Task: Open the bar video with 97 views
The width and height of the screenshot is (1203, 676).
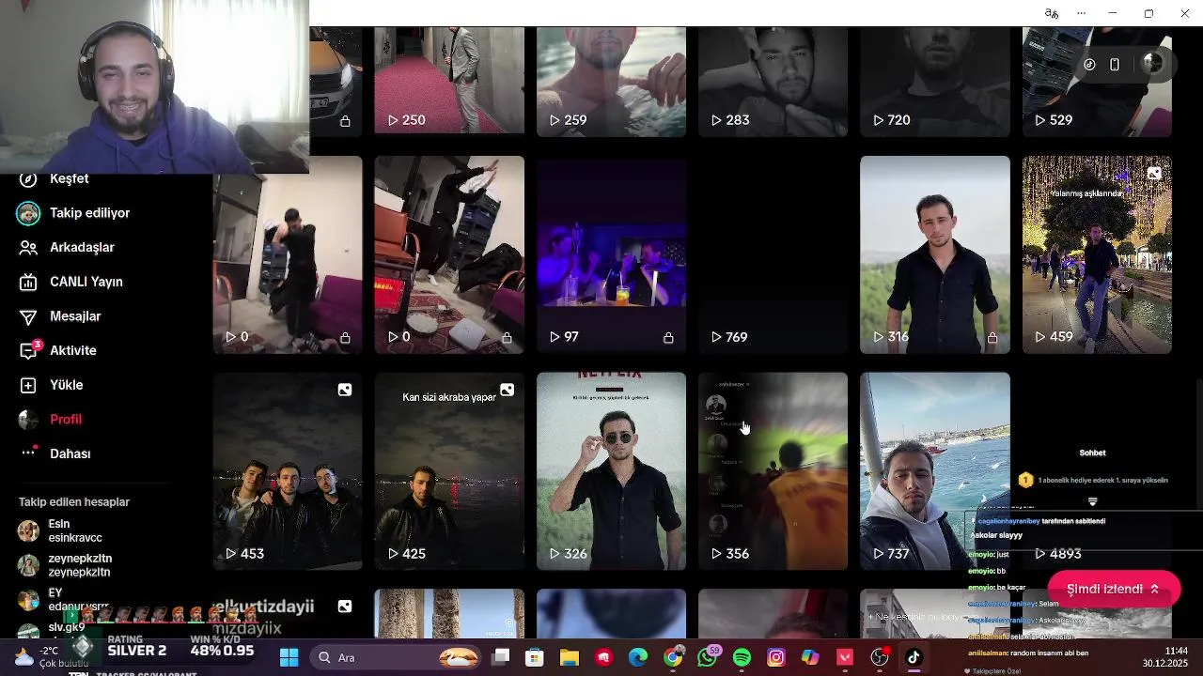Action: point(611,254)
